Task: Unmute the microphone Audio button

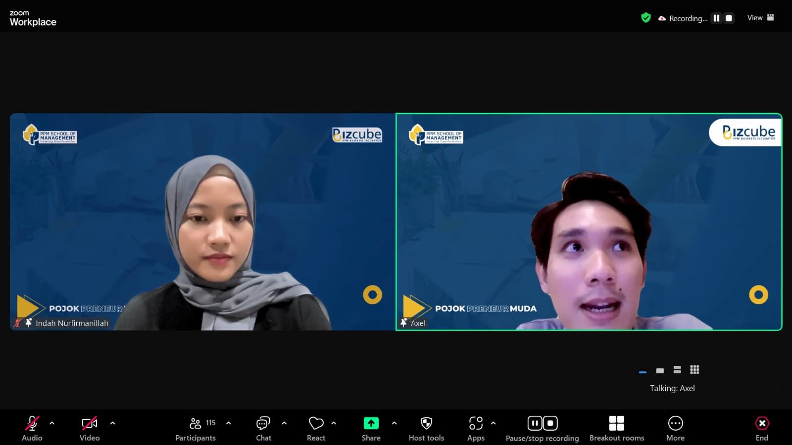Action: click(32, 428)
